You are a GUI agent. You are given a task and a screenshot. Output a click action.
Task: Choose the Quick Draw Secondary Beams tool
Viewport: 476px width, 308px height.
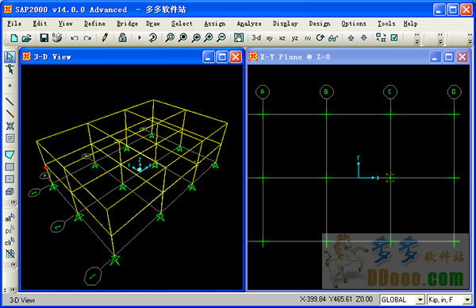10,138
